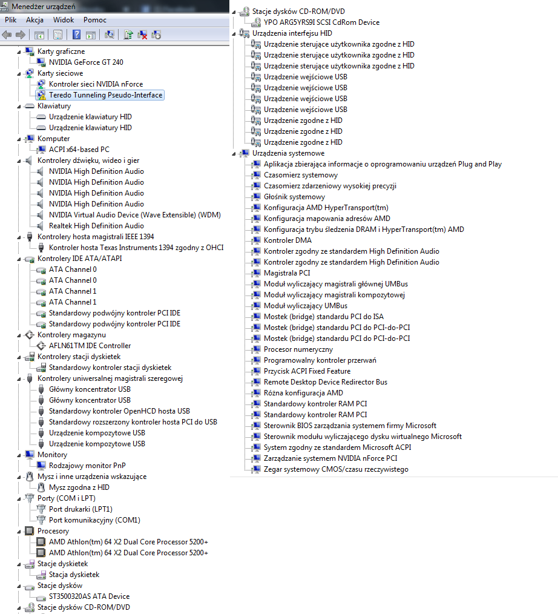Select Moduł wyliczający magistrali kompozytowej

click(334, 295)
